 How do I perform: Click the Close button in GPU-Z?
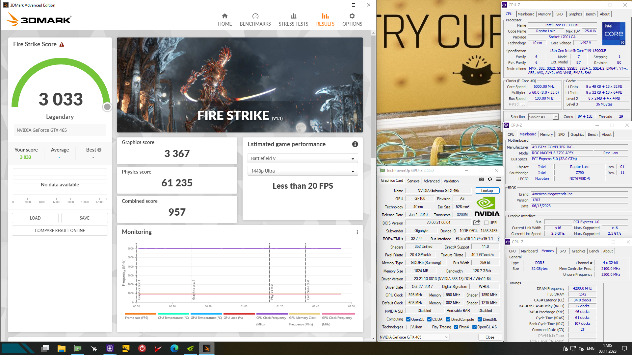click(490, 337)
